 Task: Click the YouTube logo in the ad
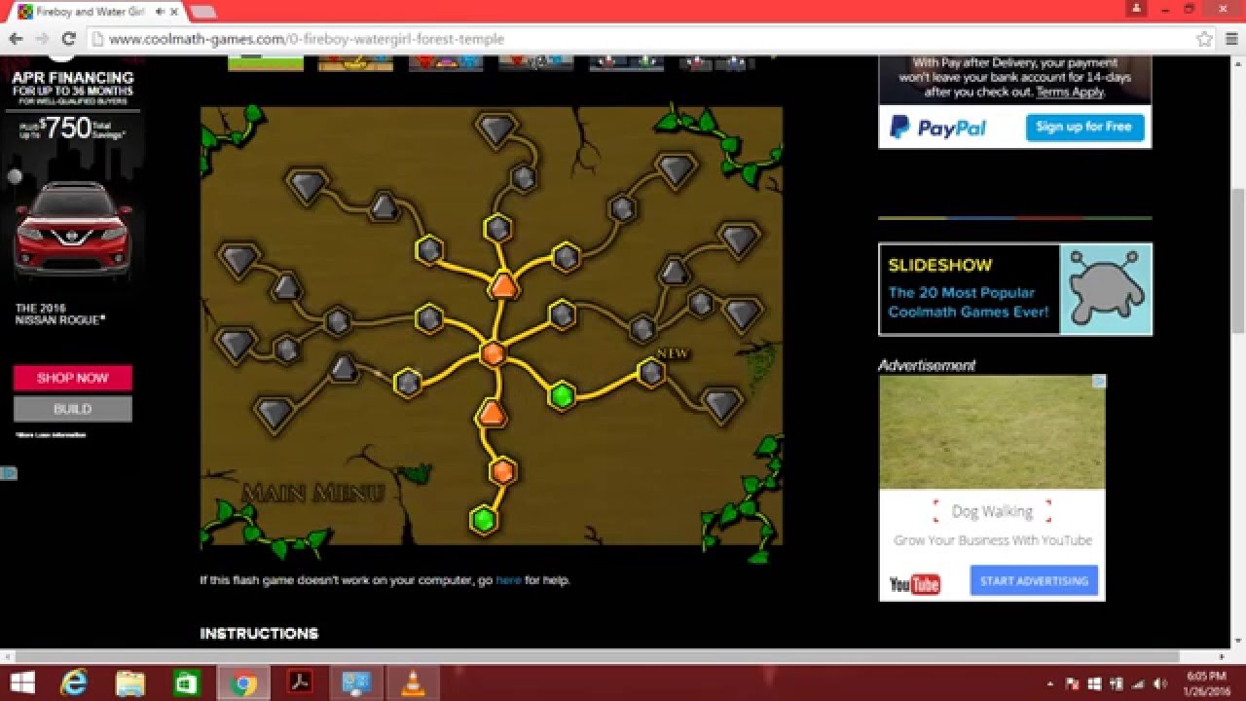pos(914,584)
